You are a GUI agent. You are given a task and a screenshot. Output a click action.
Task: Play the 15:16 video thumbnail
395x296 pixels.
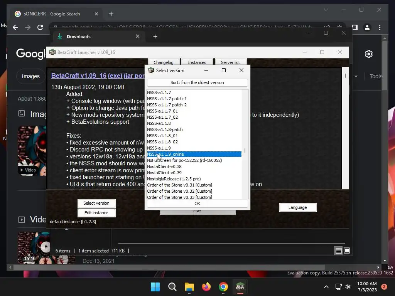tap(46, 246)
